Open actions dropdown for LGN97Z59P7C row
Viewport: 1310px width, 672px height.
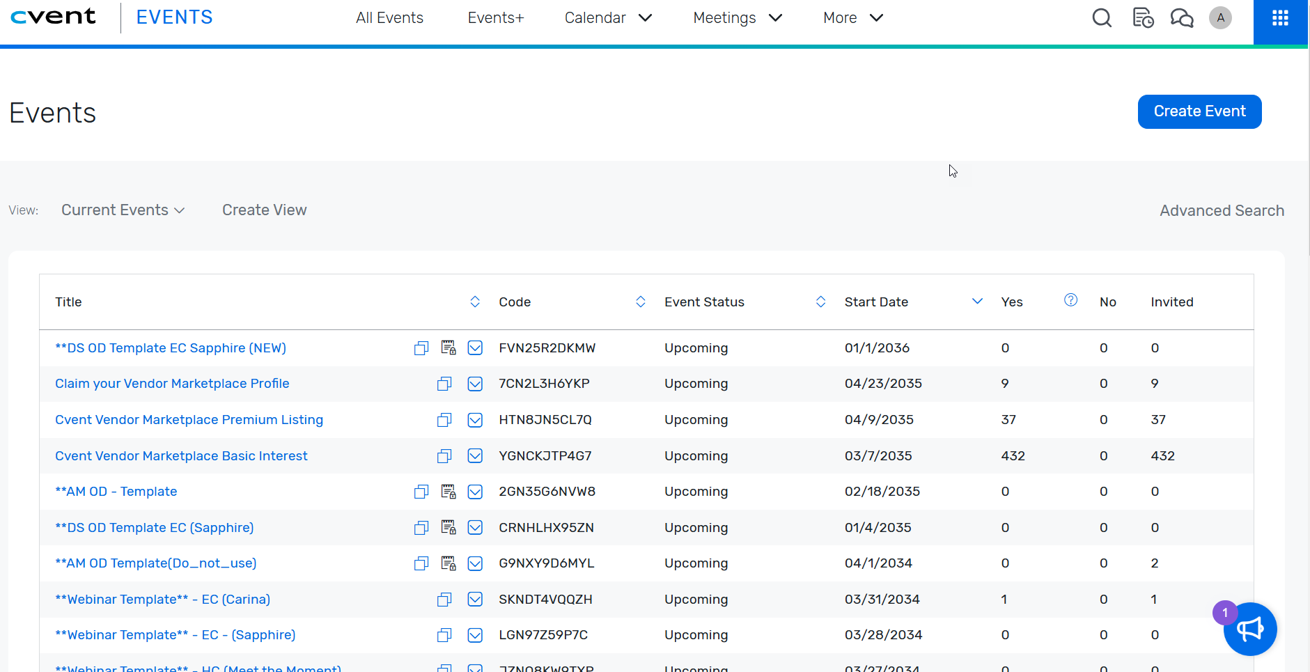475,635
